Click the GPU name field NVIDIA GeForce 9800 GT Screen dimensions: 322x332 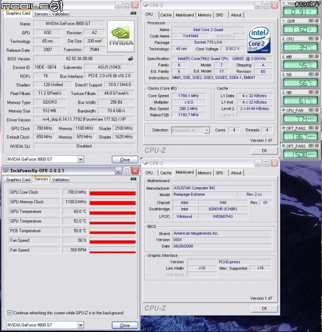click(x=68, y=24)
